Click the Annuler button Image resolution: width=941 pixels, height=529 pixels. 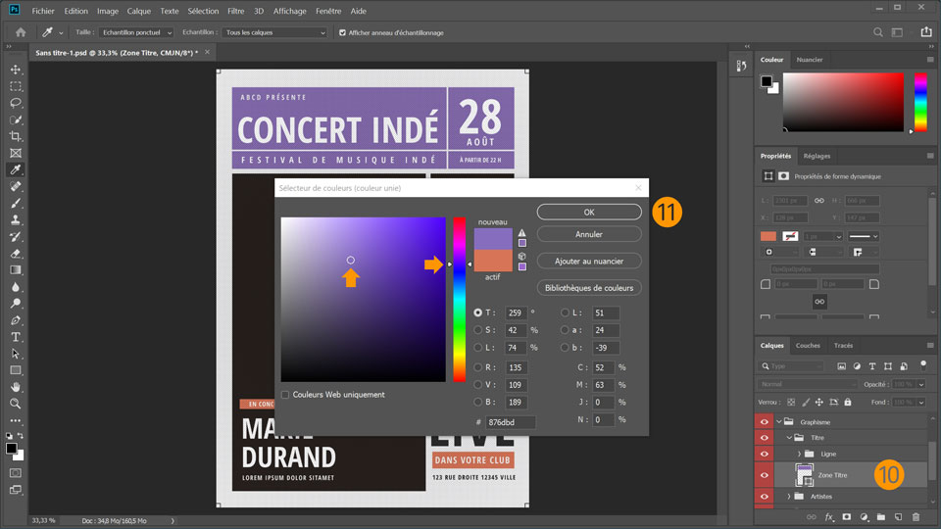coord(589,234)
